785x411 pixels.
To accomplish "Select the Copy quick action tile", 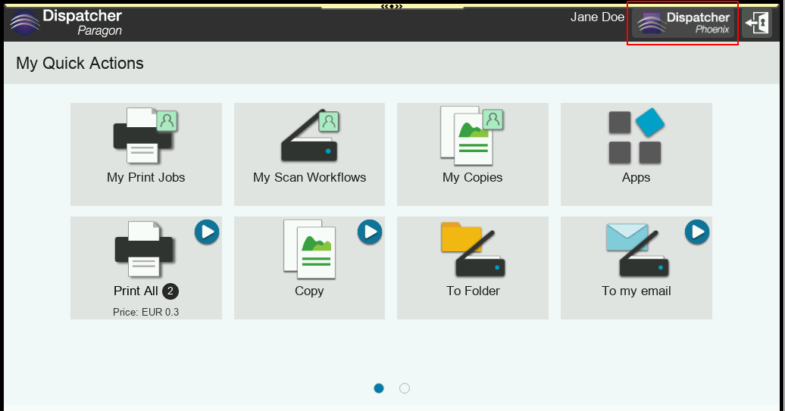I will pyautogui.click(x=309, y=267).
